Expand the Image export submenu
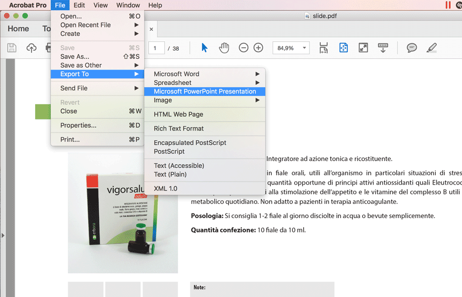Viewport: 462px width, 297px height. click(205, 100)
